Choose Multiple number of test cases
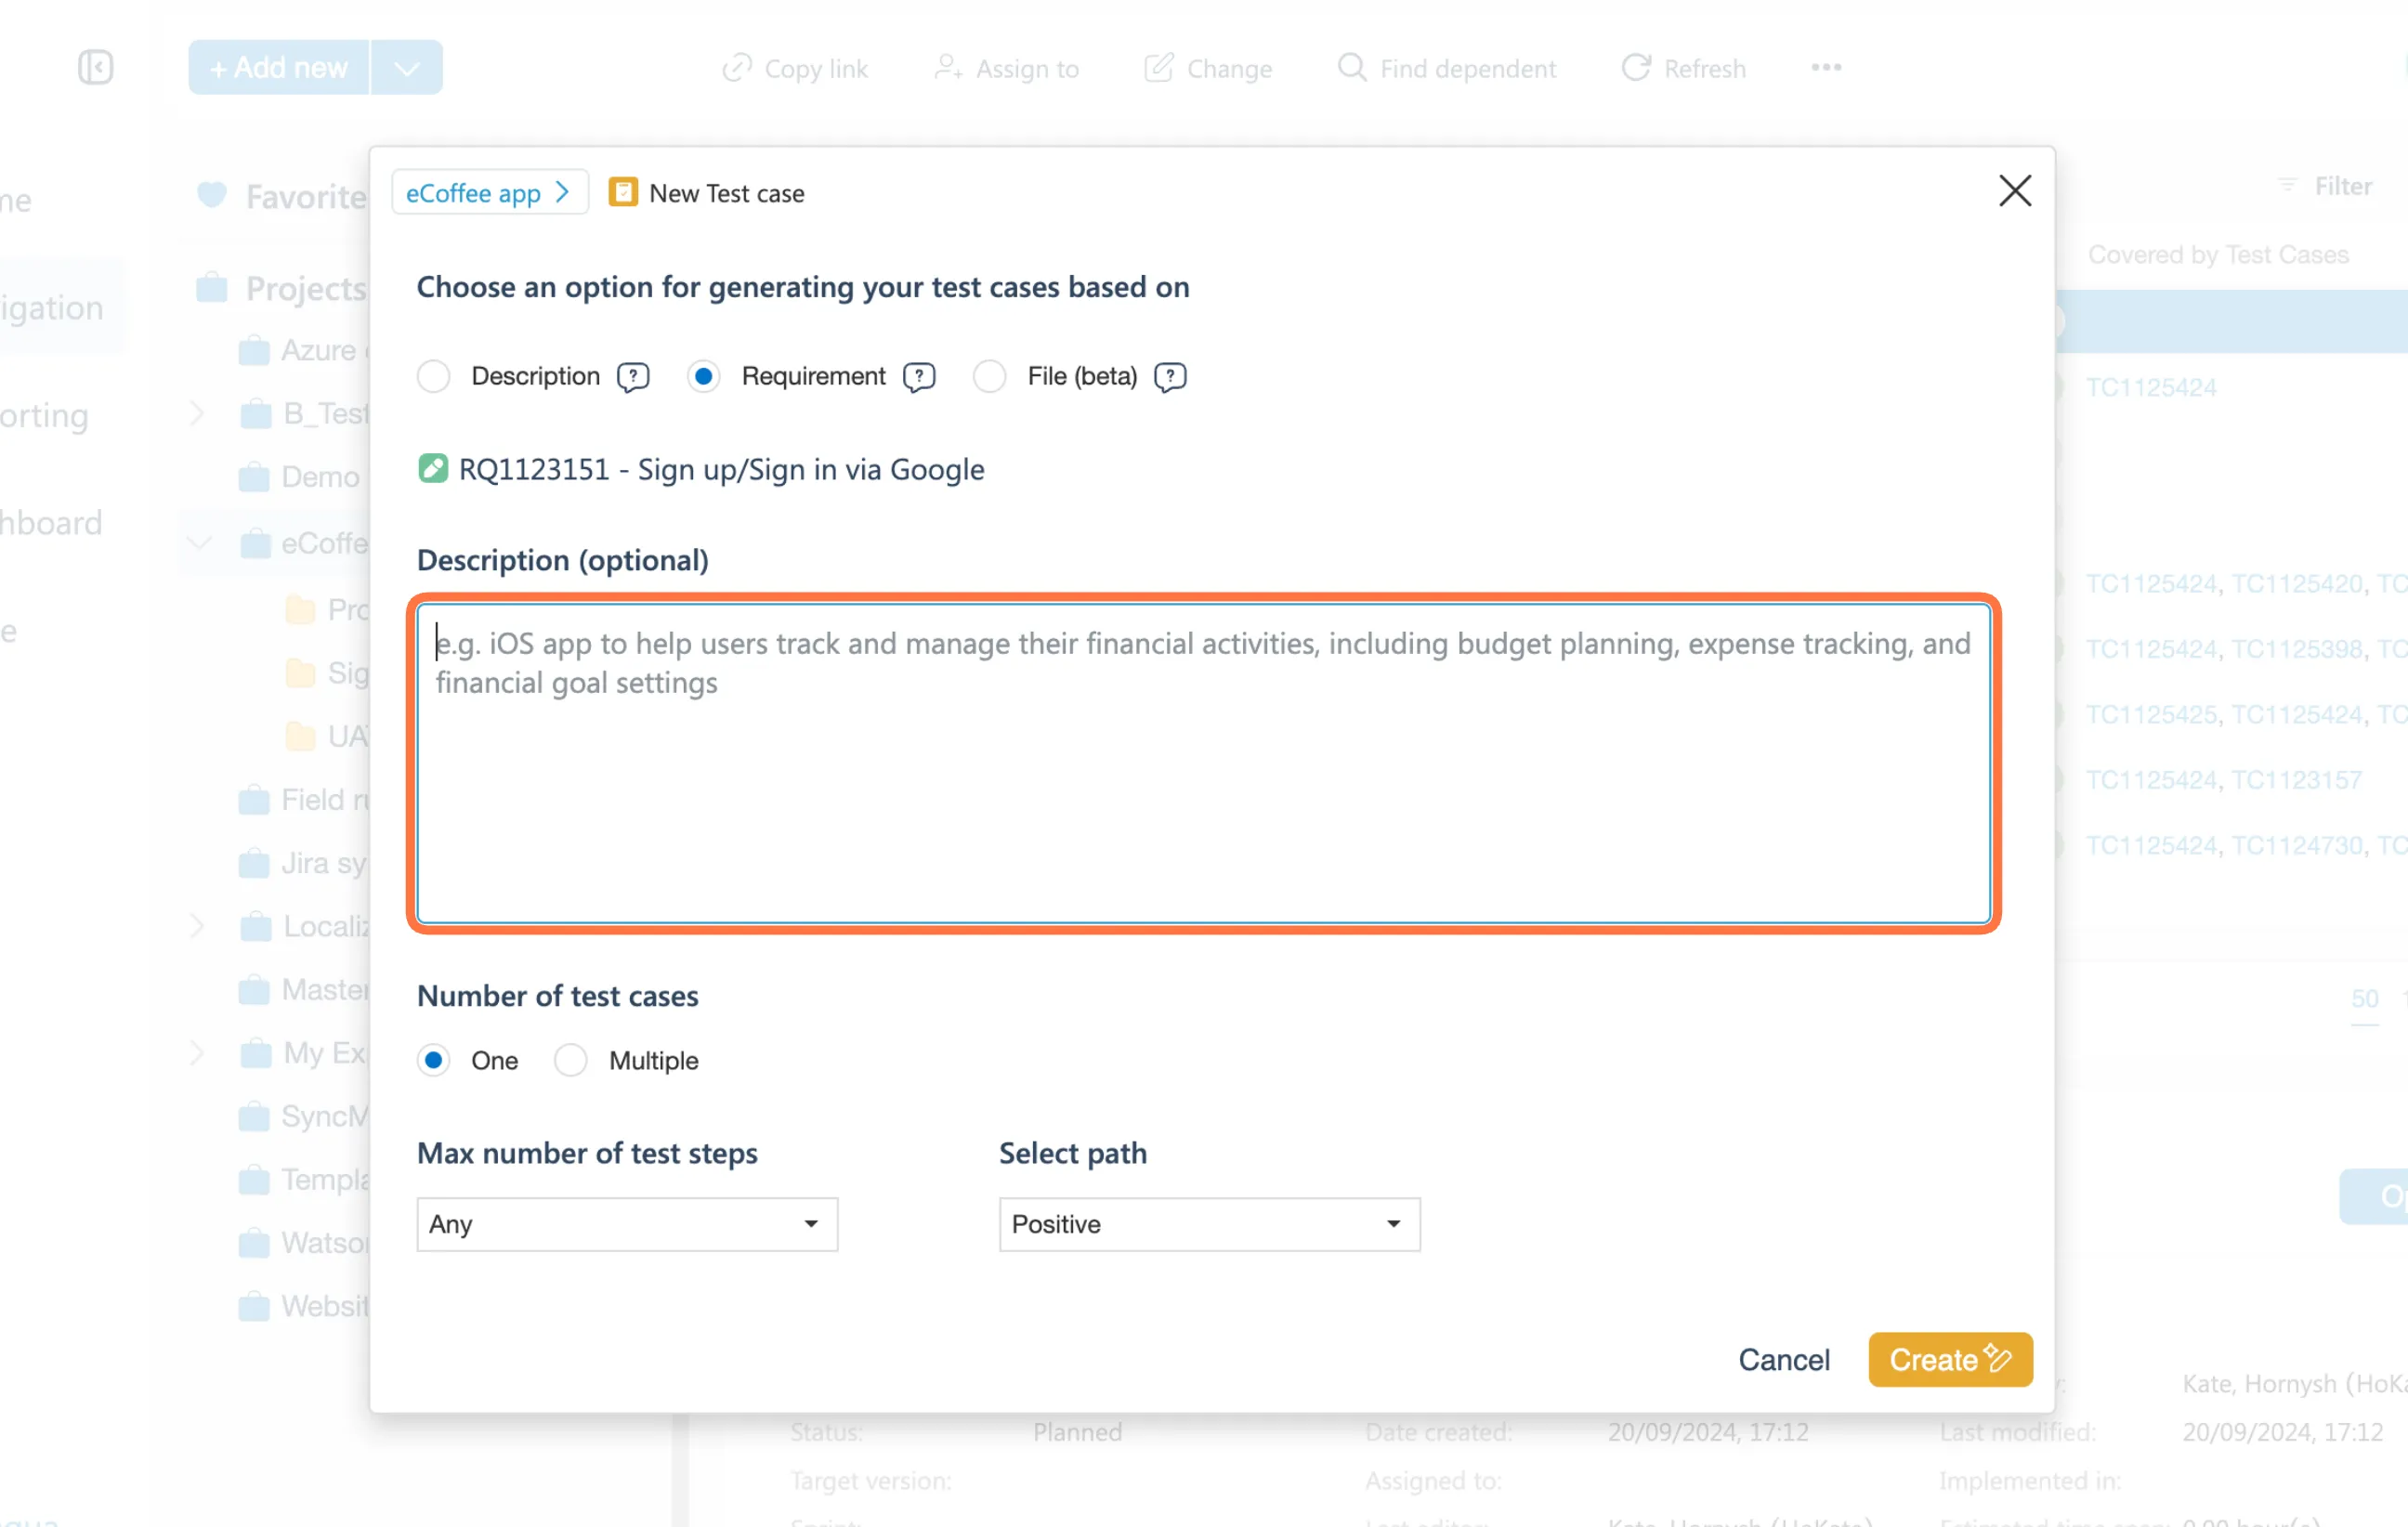The height and width of the screenshot is (1527, 2408). tap(571, 1060)
